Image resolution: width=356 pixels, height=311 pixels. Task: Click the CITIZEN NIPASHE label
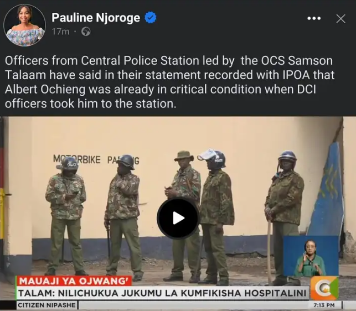(47, 305)
